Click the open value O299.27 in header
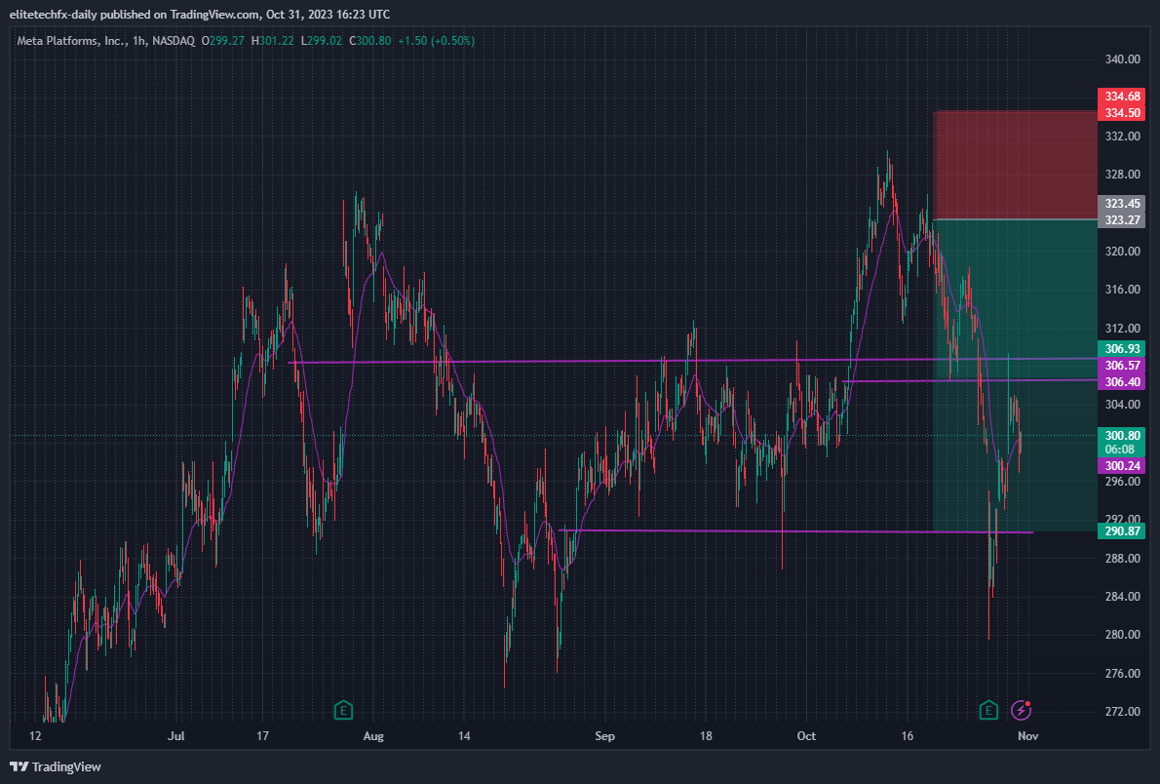Screen dimensions: 1160x784 tap(222, 41)
